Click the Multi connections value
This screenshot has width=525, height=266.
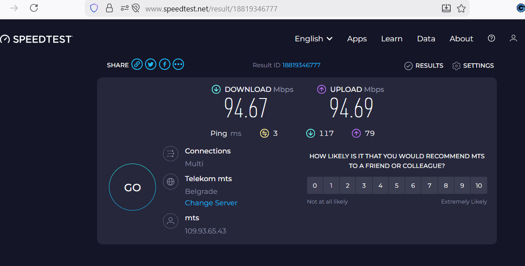click(194, 164)
